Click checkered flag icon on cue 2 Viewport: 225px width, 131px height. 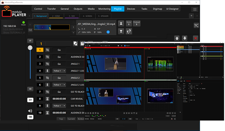47,57
